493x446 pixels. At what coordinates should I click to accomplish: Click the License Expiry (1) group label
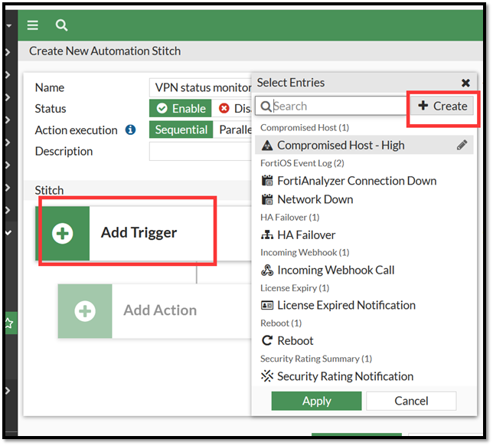(295, 288)
